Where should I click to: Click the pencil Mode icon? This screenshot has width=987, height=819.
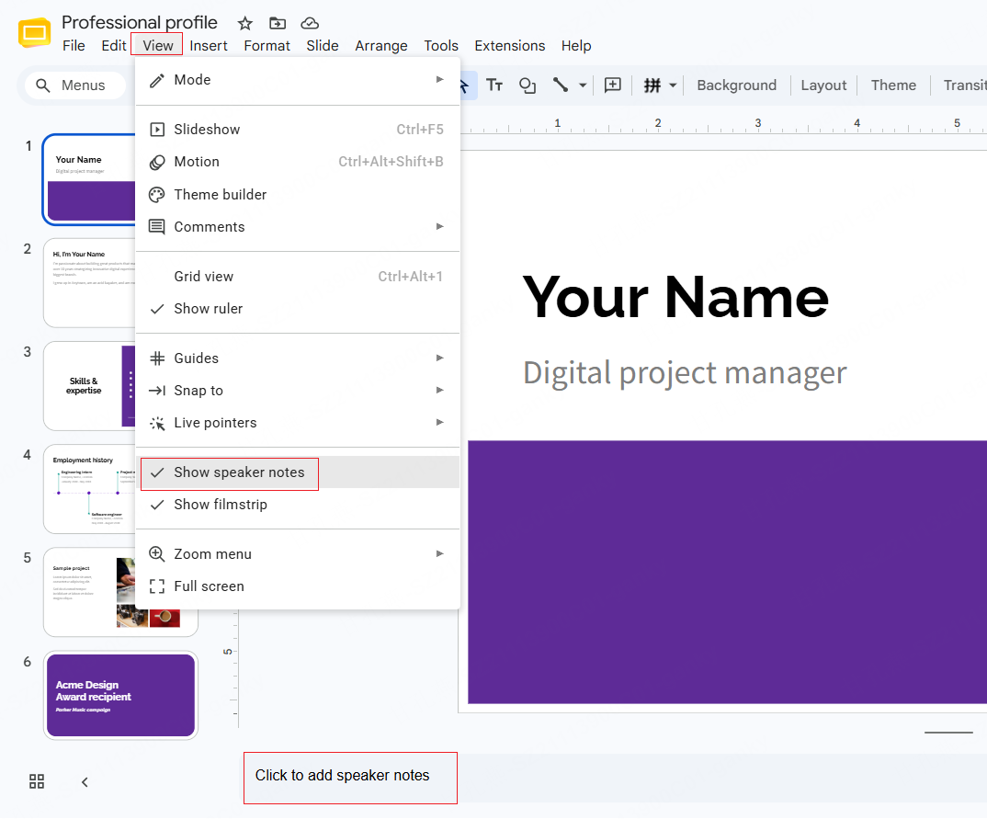pyautogui.click(x=157, y=80)
